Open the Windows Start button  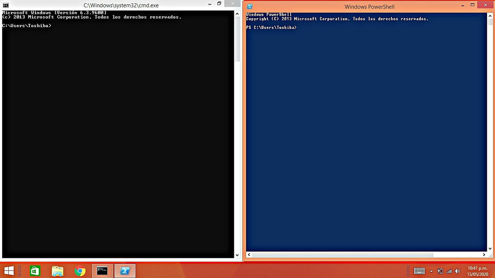(x=9, y=271)
